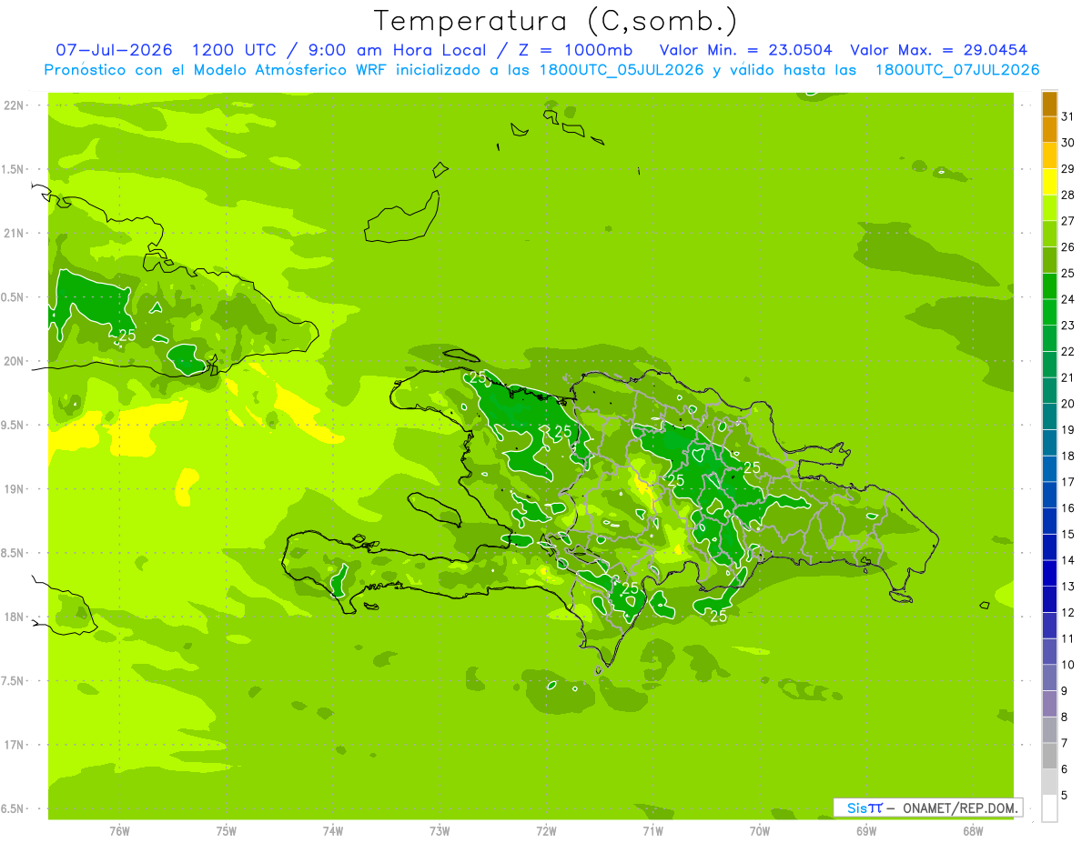This screenshot has width=1092, height=843.
Task: Pick the blue 16 degree colorbar swatch
Action: 1049,495
